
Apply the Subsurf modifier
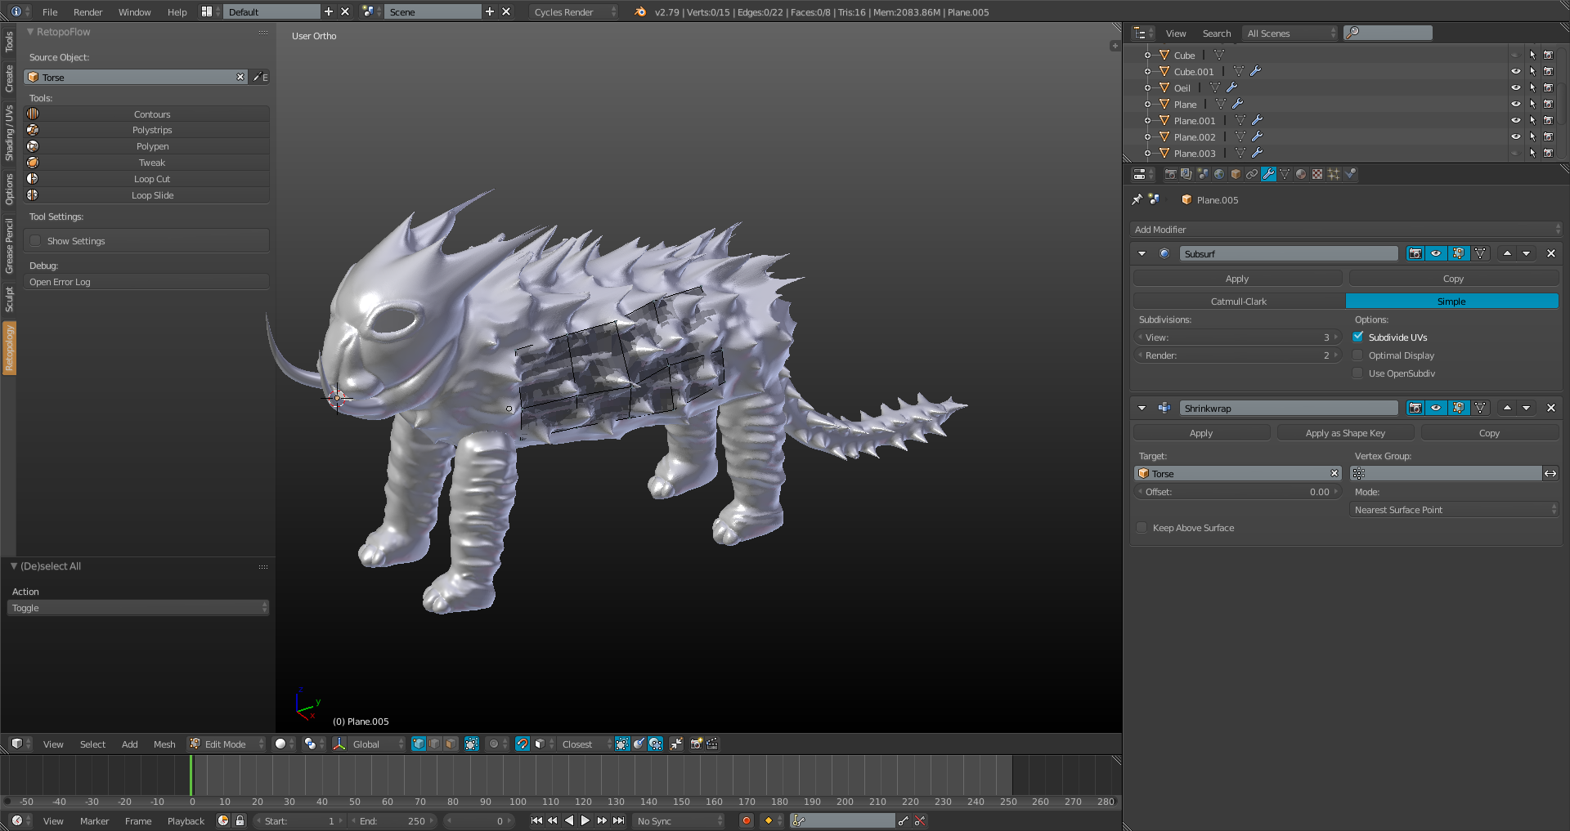pyautogui.click(x=1236, y=279)
